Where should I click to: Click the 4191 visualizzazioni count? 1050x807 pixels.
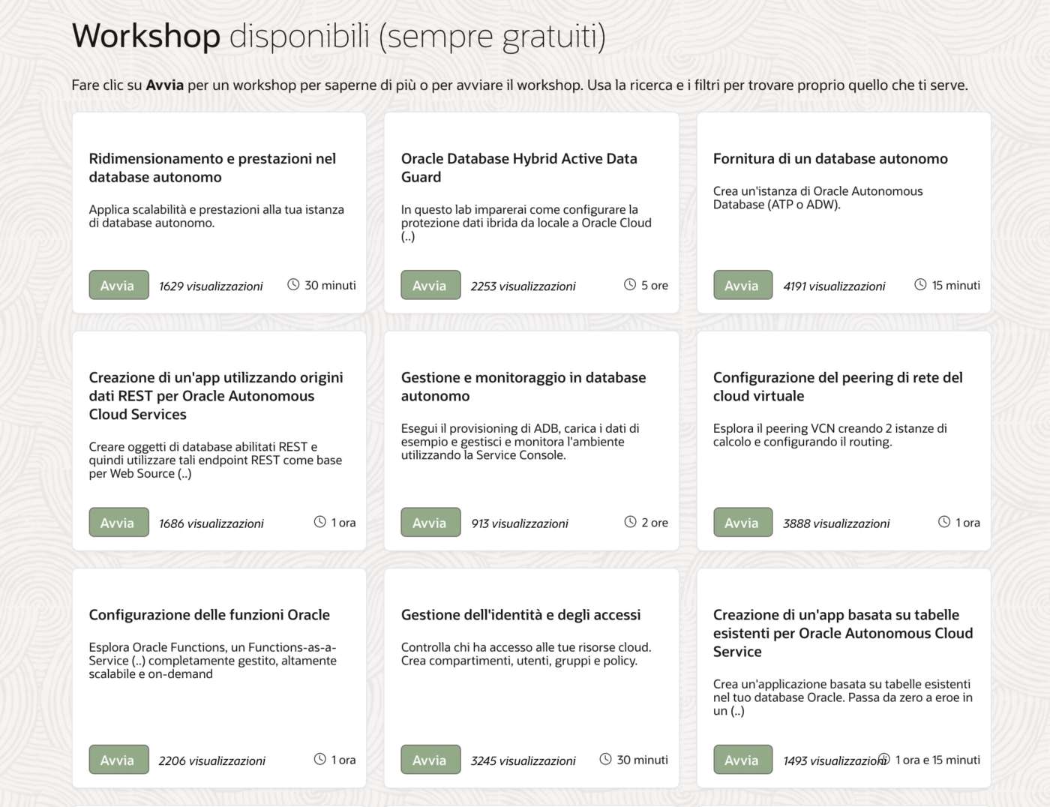click(834, 286)
